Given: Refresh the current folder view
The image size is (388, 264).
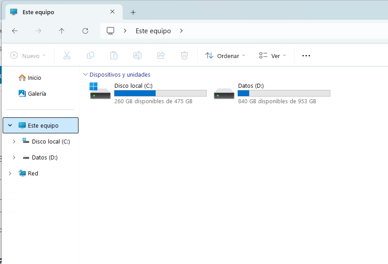Looking at the screenshot, I should 85,31.
